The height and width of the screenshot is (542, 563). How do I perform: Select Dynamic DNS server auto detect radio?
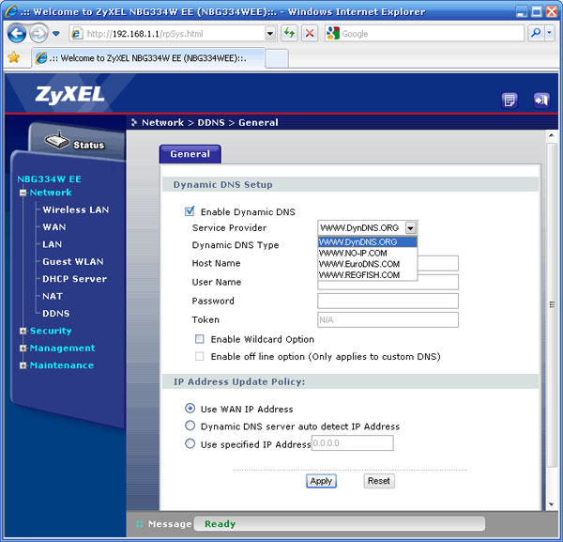click(x=190, y=426)
